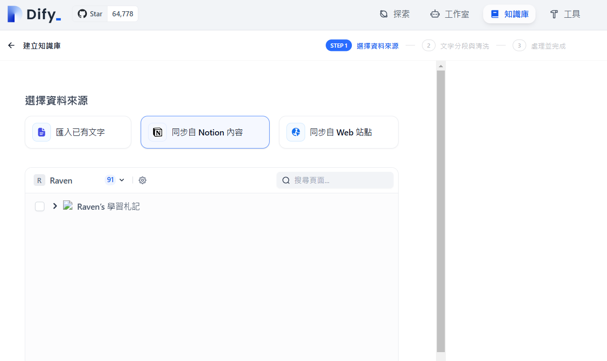Open the 工具 tab
This screenshot has height=361, width=607.
tap(565, 14)
